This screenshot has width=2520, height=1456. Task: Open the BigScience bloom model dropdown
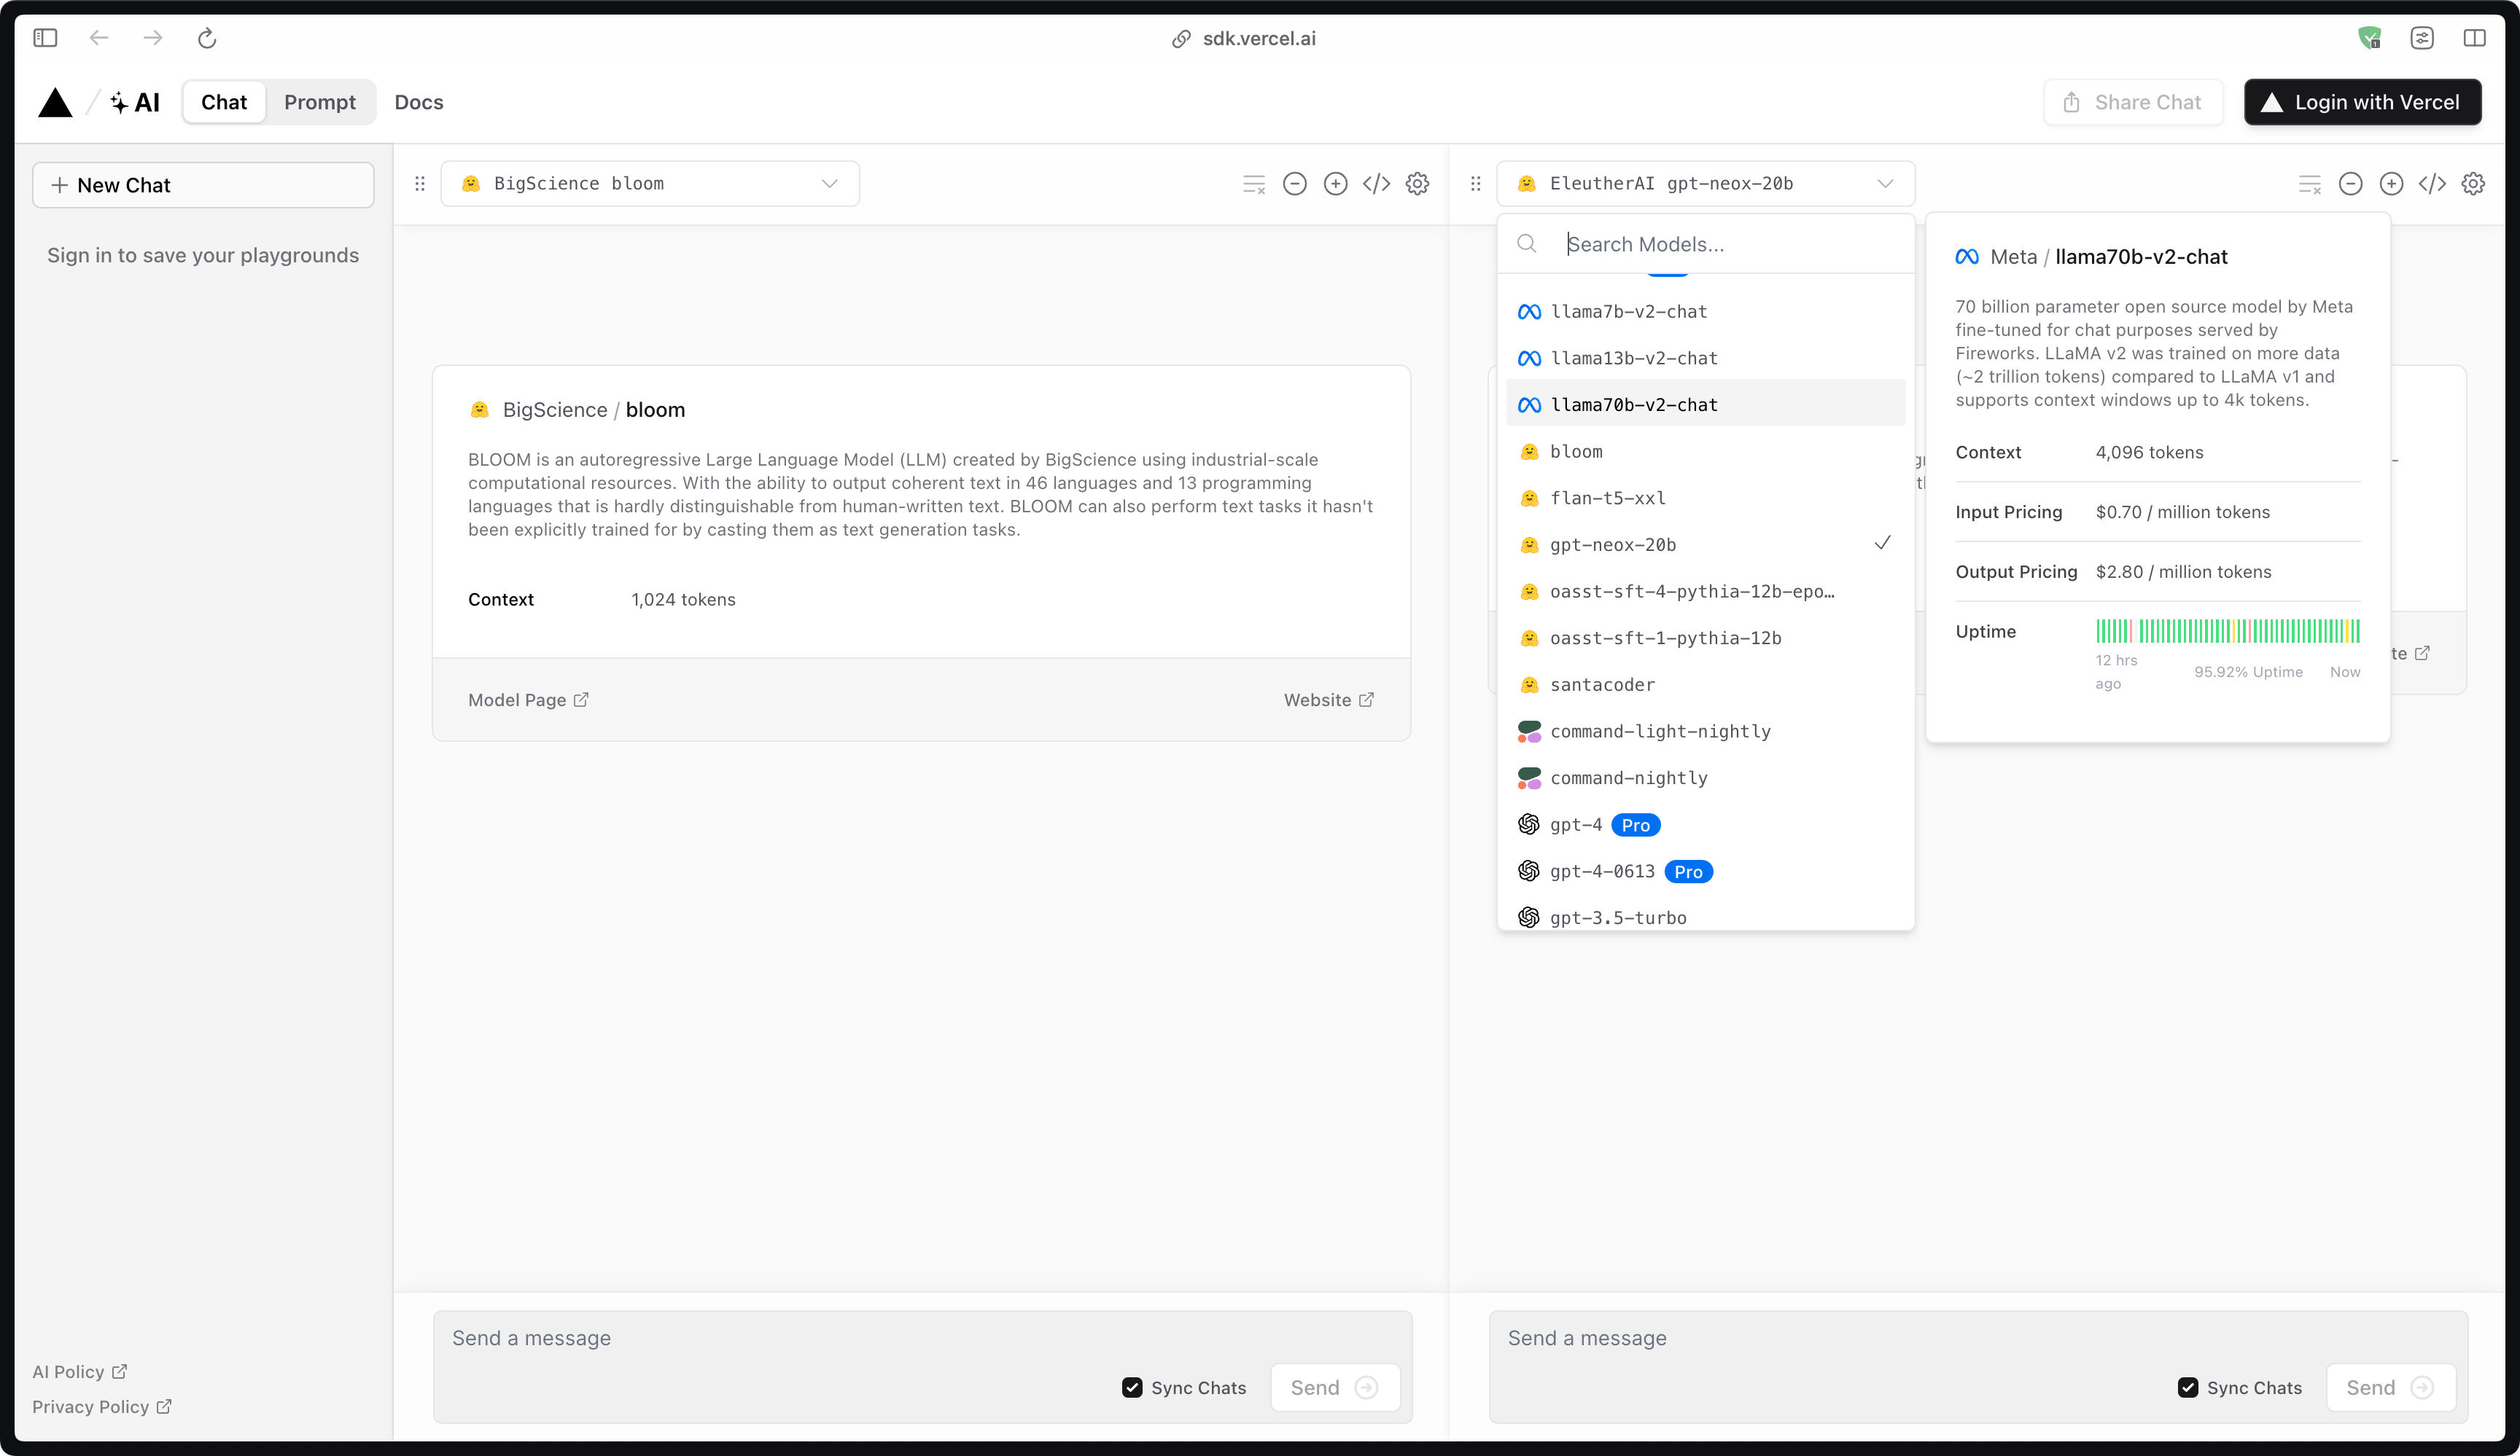coord(650,184)
